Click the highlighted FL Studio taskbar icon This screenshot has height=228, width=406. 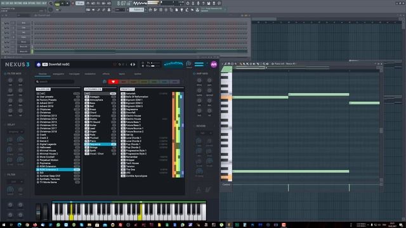[x=229, y=225]
